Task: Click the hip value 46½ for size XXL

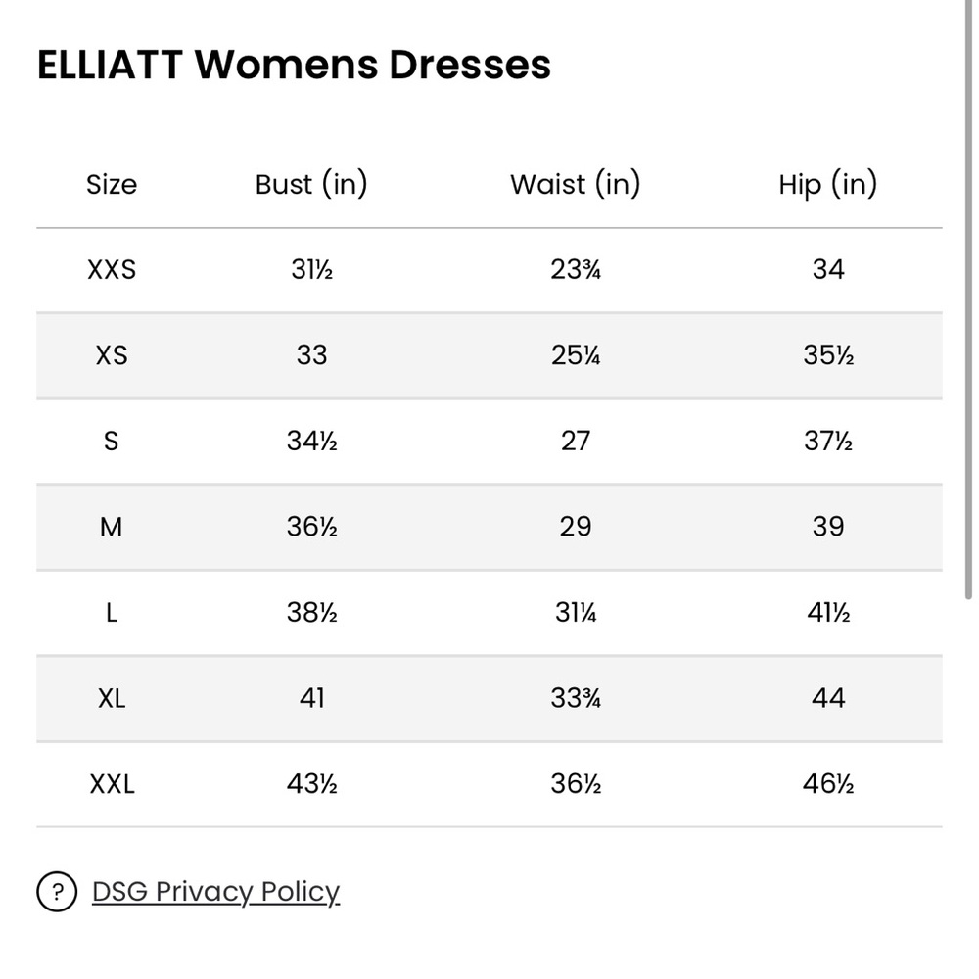Action: pos(827,783)
